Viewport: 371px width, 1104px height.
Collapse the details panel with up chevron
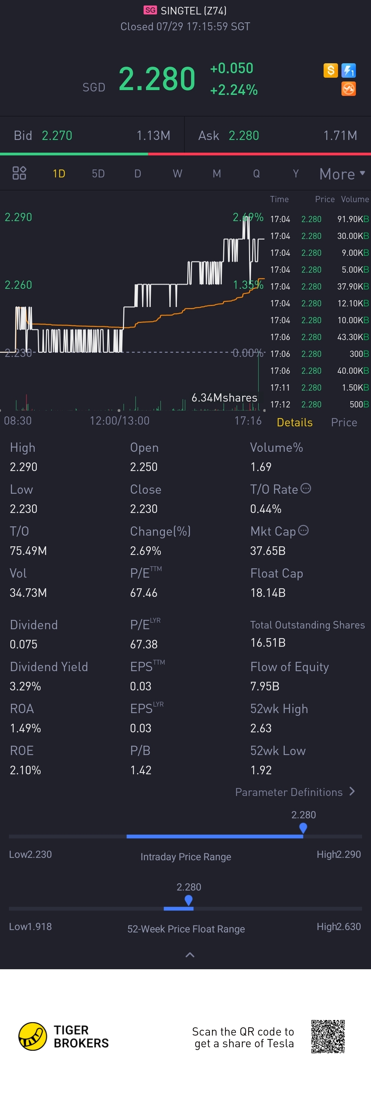[x=190, y=955]
